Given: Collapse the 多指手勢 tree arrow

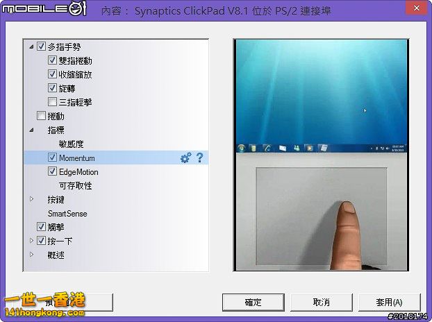Looking at the screenshot, I should tap(31, 47).
